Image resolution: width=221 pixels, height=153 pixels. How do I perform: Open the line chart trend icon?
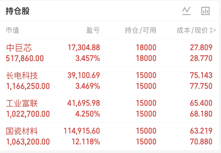coord(186,11)
